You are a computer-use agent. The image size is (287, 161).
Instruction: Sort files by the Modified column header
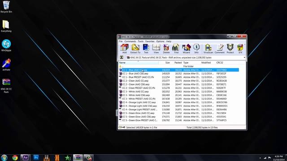[208, 63]
